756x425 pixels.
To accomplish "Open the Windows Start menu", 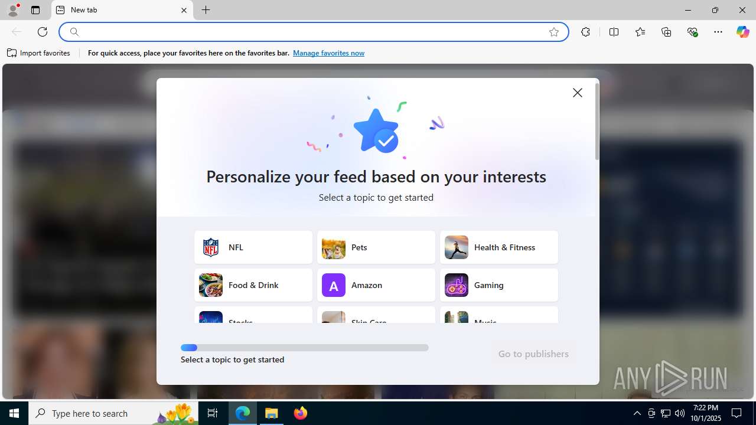I will pyautogui.click(x=14, y=413).
